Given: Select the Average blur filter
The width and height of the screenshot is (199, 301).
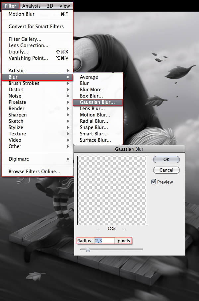Looking at the screenshot, I should [98, 77].
